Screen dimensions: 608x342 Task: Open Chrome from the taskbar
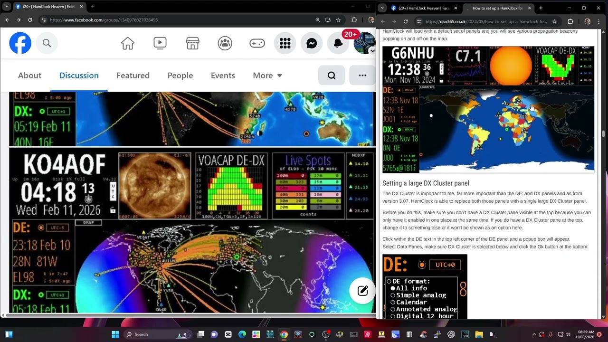(284, 334)
